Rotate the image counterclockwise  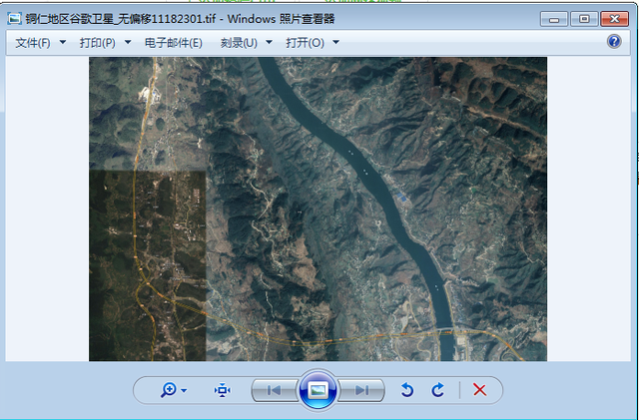point(407,390)
